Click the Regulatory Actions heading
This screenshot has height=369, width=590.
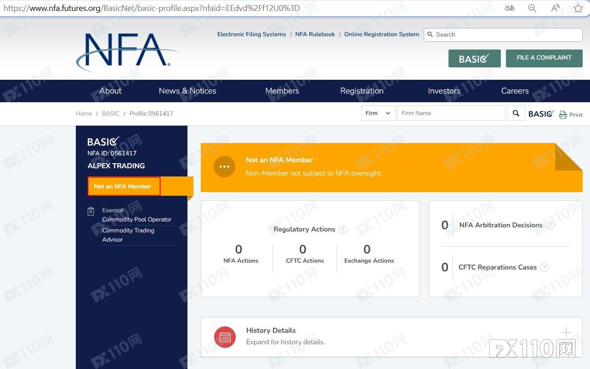click(304, 229)
